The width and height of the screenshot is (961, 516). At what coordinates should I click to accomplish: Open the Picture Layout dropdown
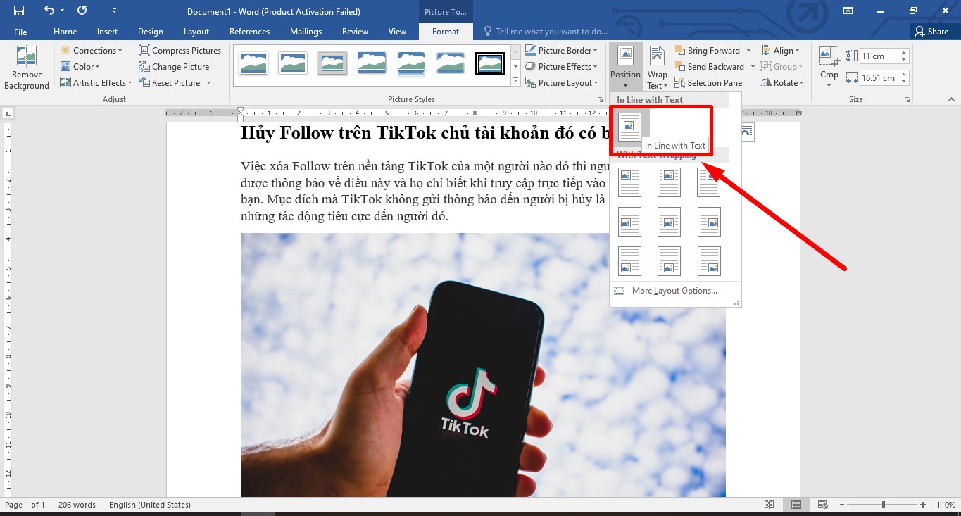pyautogui.click(x=562, y=83)
